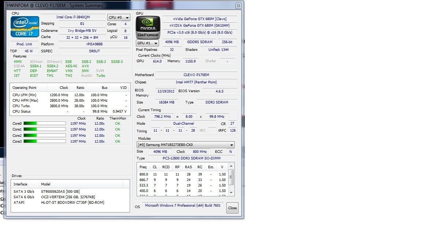This screenshot has height=237, width=422.
Task: Expand the Samsung memory module dropdown
Action: [185, 145]
